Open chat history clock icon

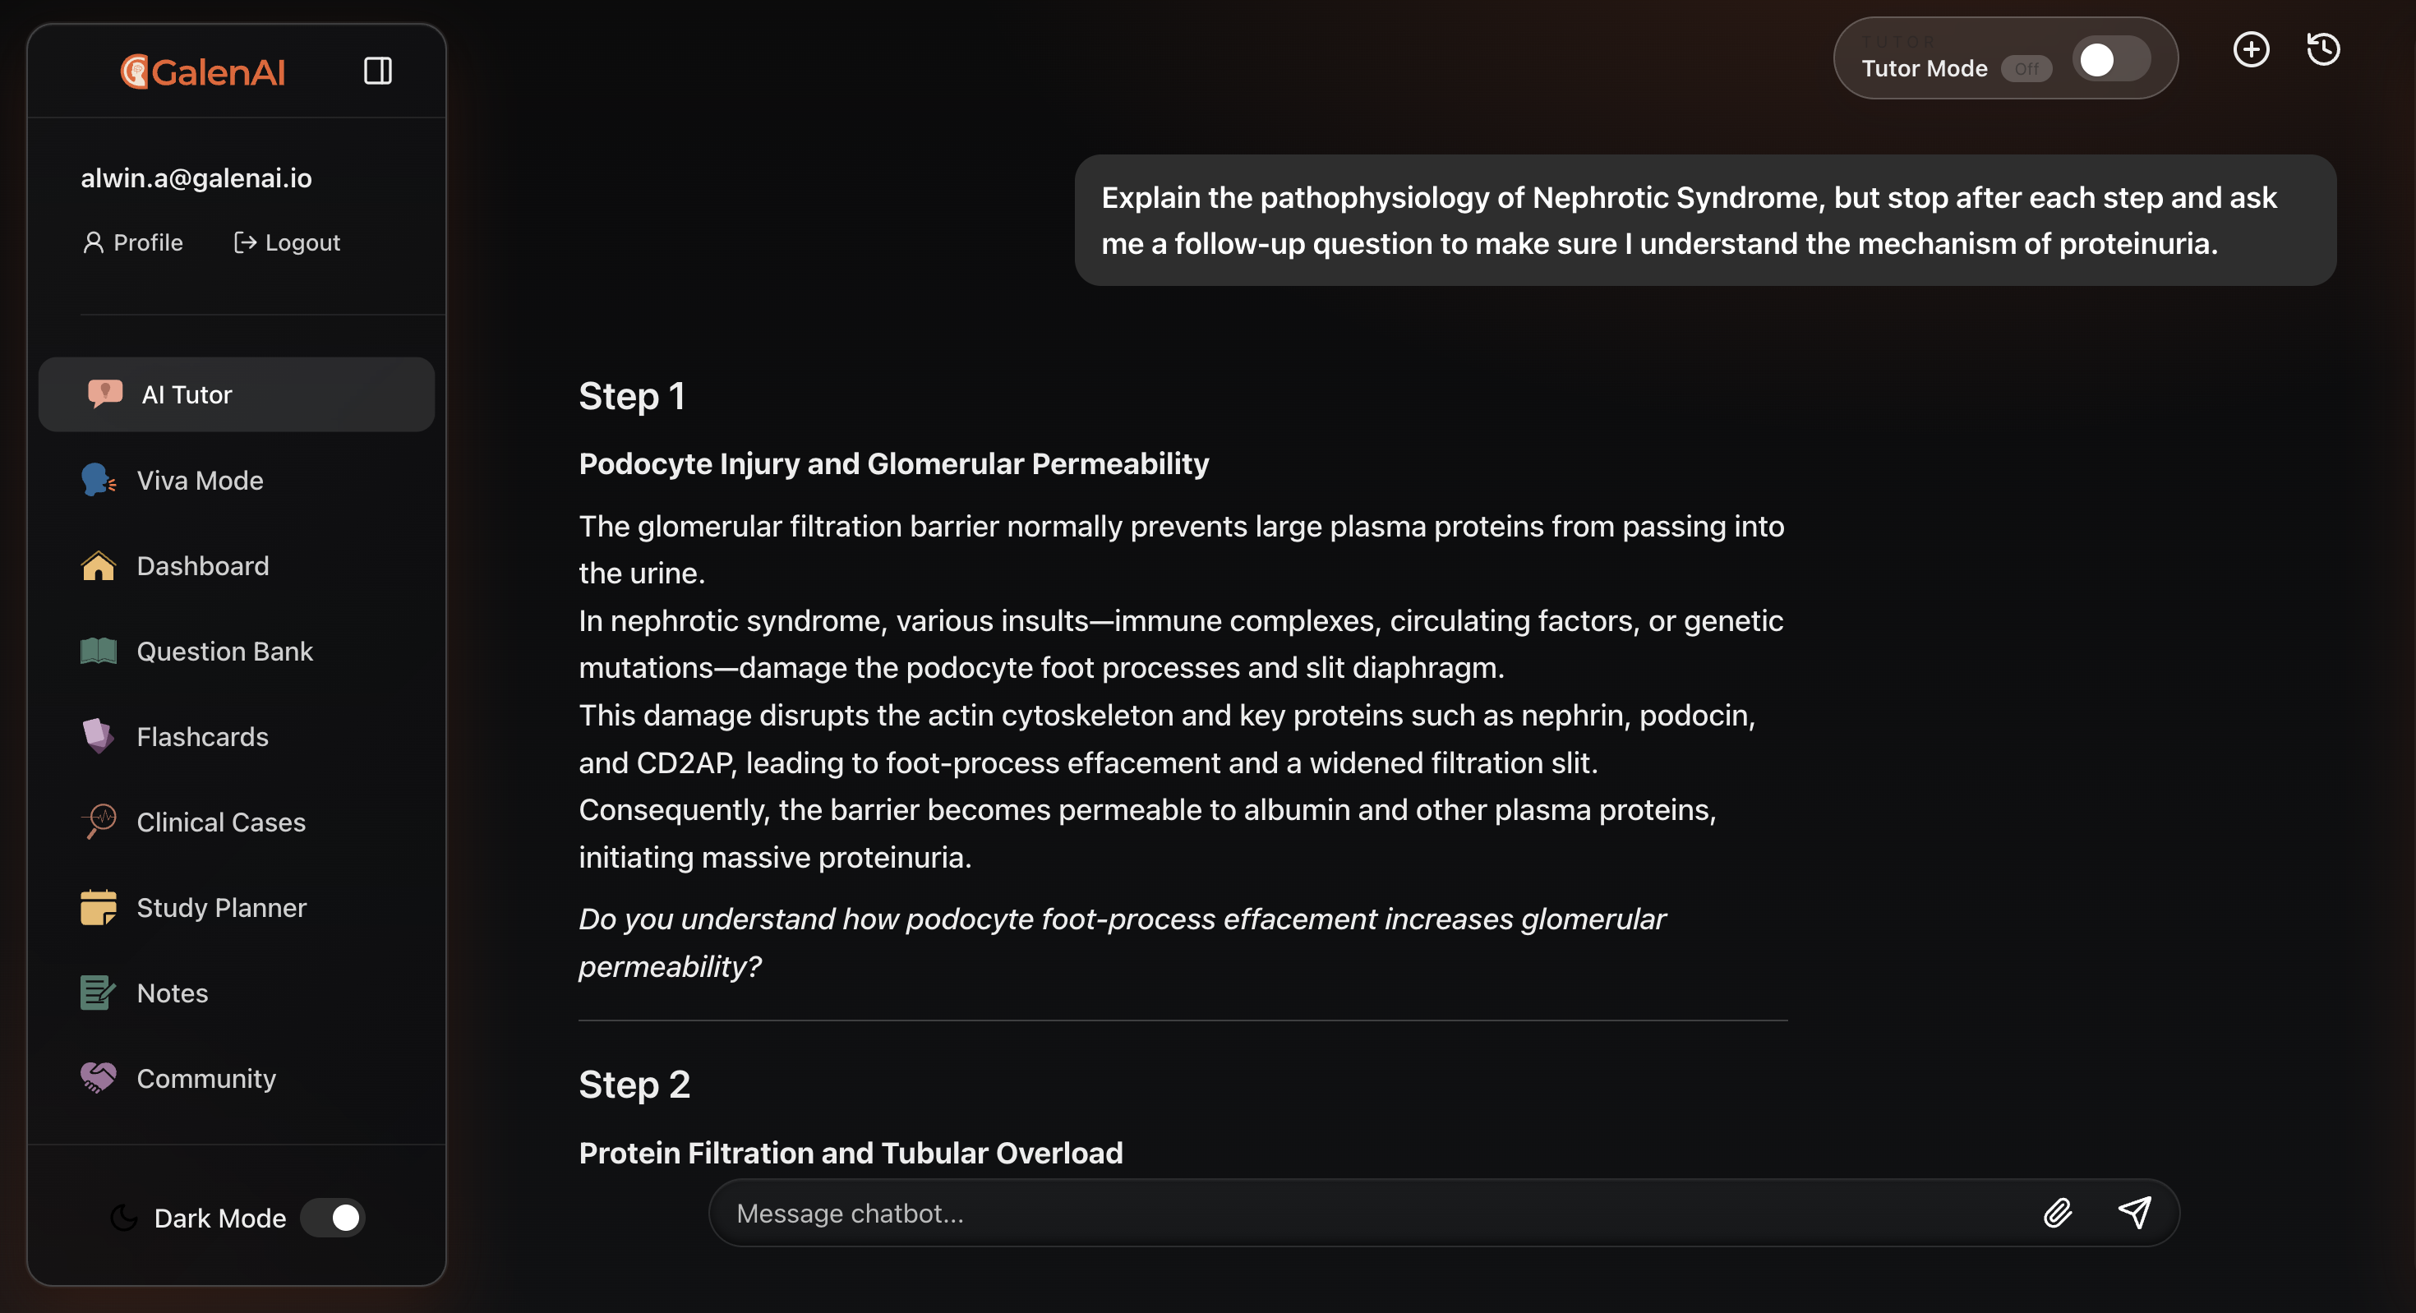2322,49
